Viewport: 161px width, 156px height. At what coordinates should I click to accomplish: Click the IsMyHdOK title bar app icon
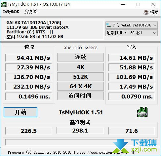tap(4, 4)
